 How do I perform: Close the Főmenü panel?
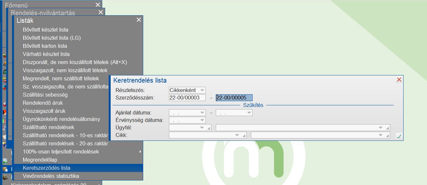tap(98, 5)
